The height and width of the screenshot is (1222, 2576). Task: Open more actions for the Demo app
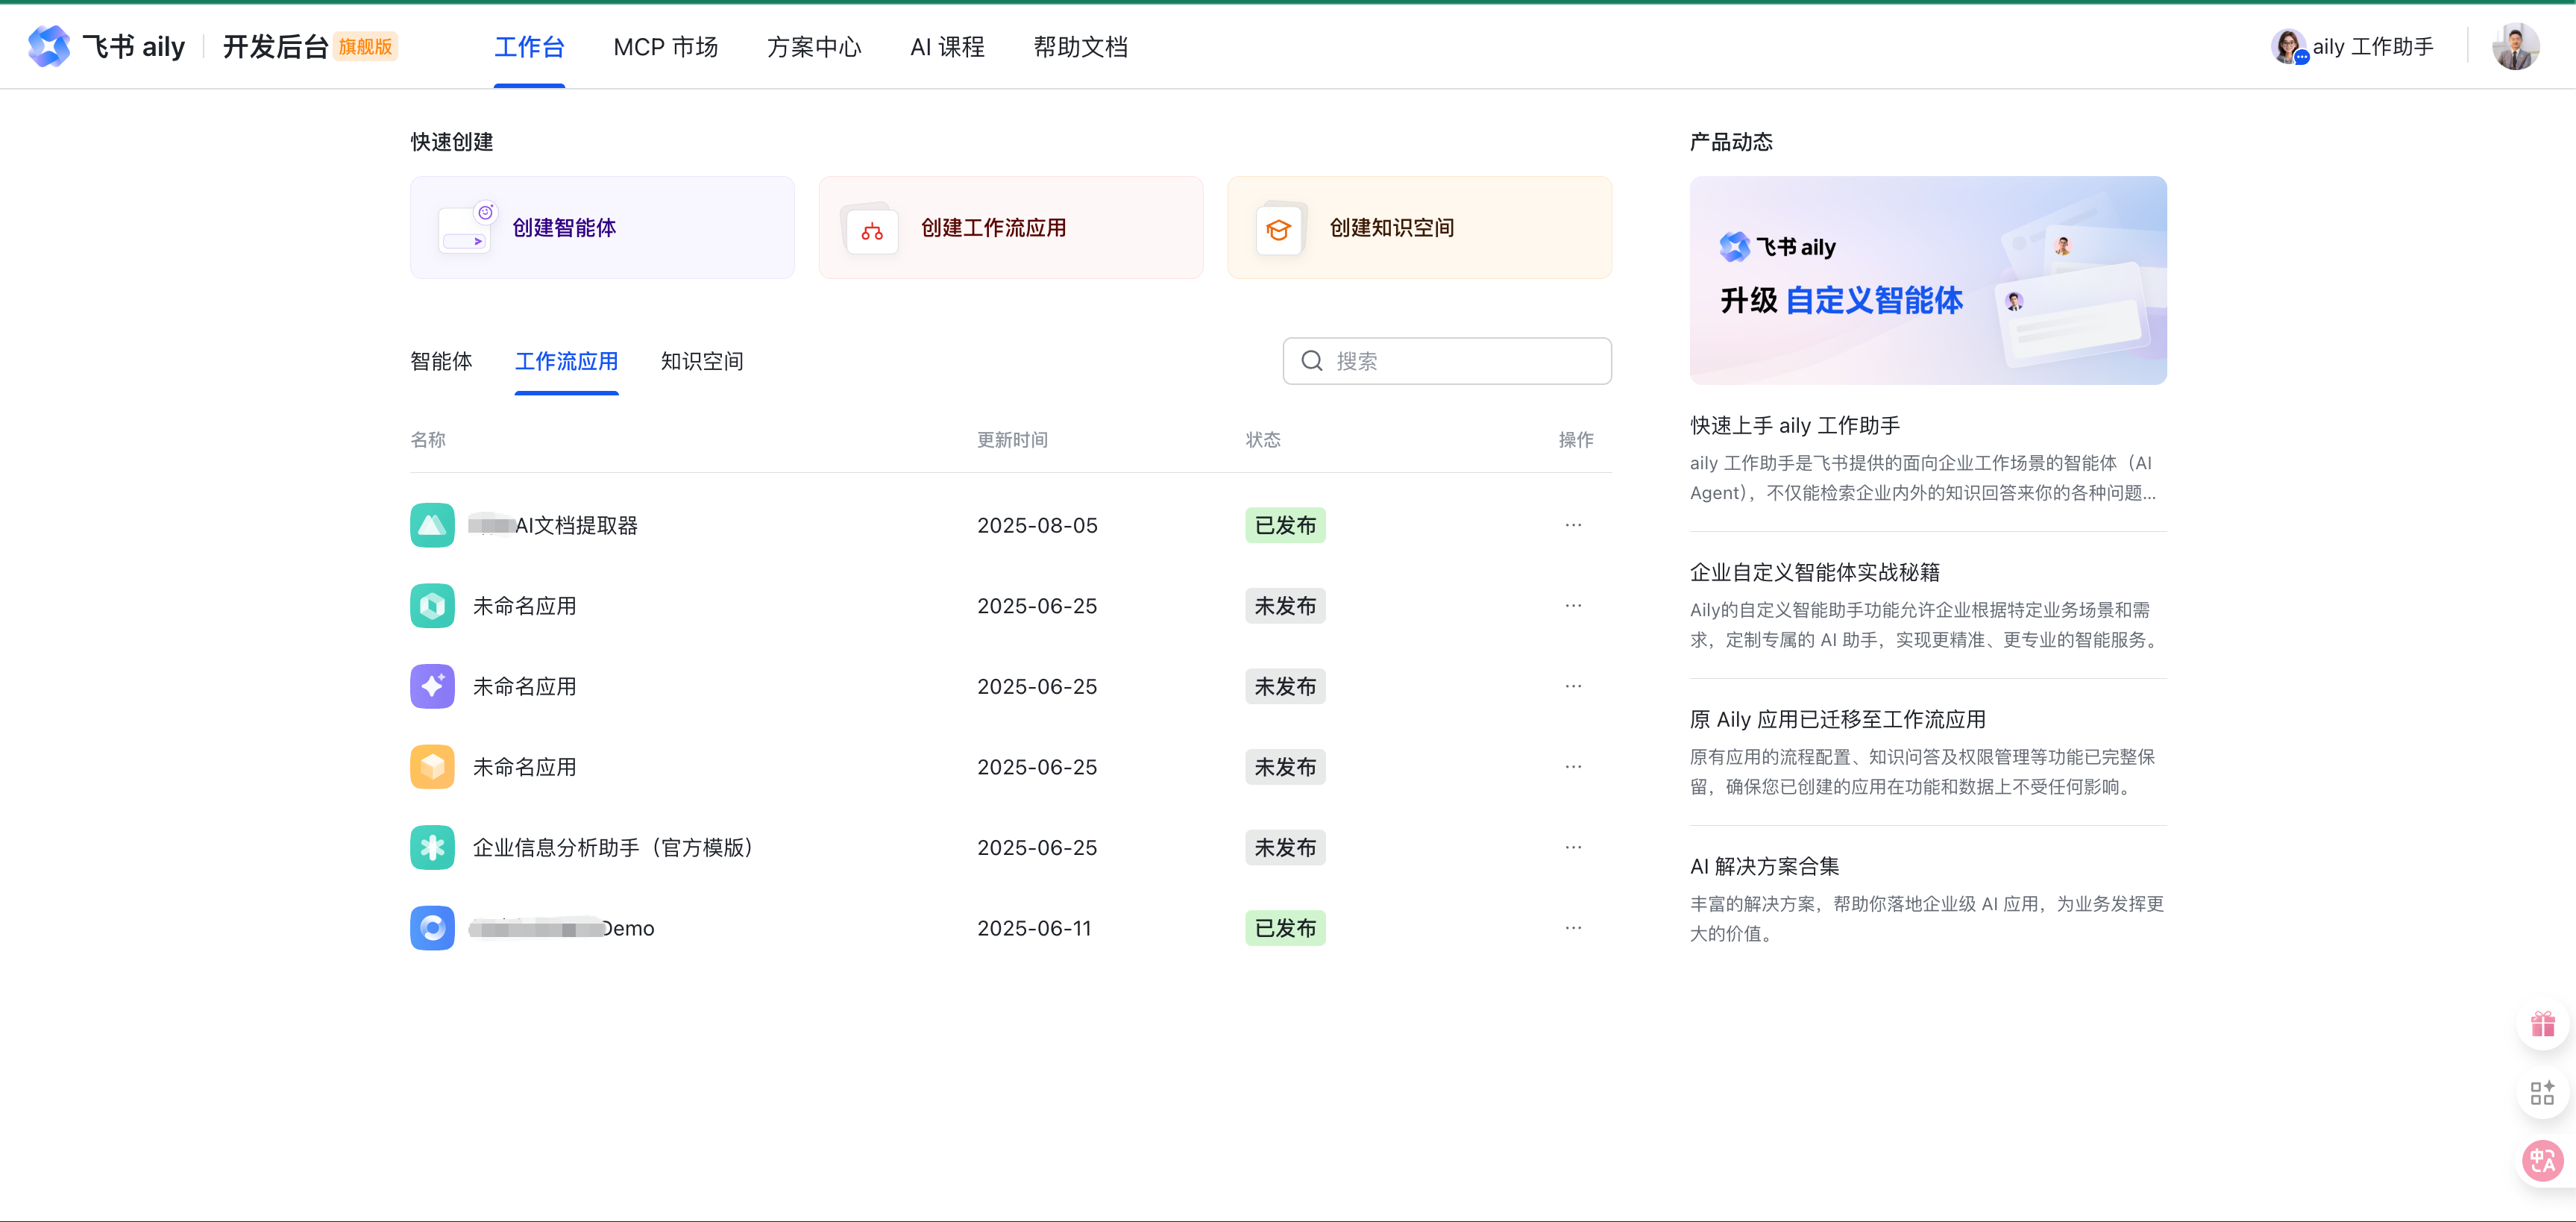point(1573,928)
